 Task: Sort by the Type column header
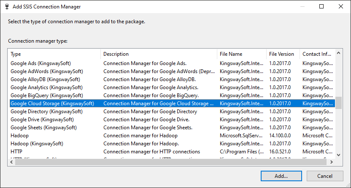(55, 54)
